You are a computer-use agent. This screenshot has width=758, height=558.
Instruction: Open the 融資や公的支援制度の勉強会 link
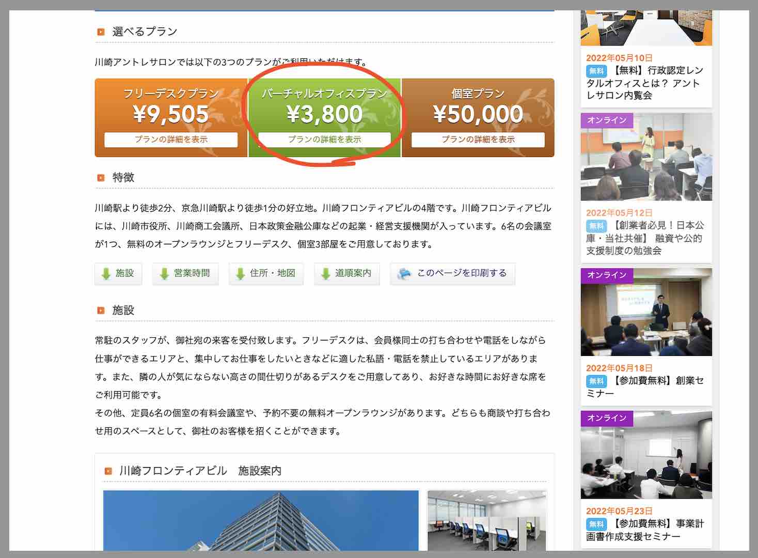[647, 239]
